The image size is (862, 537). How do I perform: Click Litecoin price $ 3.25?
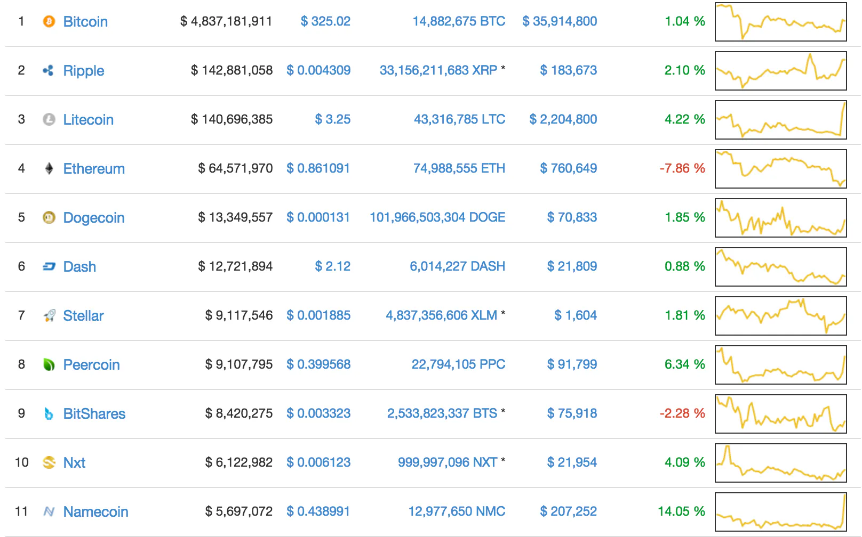[x=333, y=119]
